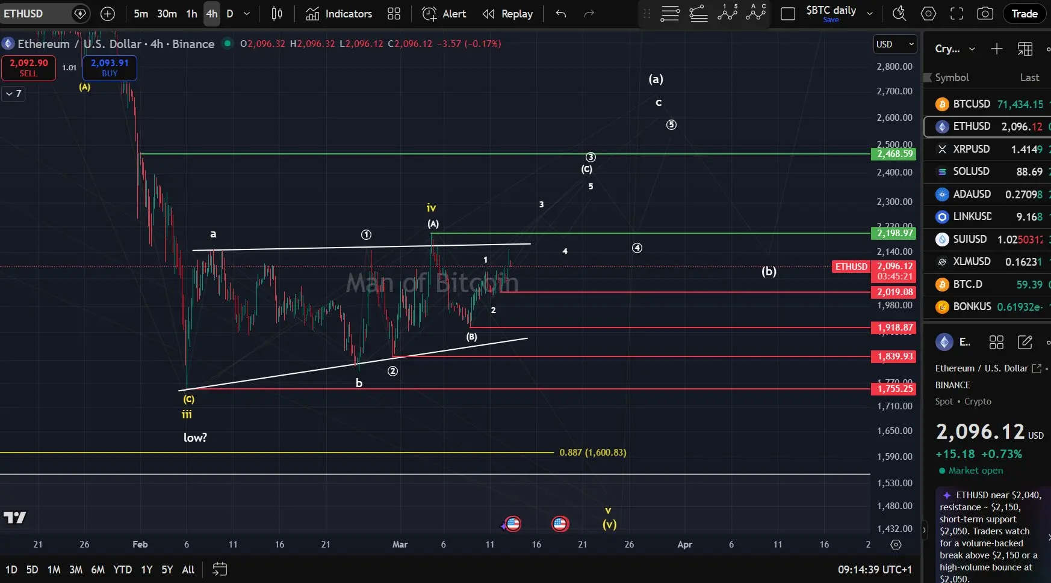This screenshot has width=1051, height=583.
Task: Open timezone menu at 09:14:39 UTC+1
Action: (875, 569)
